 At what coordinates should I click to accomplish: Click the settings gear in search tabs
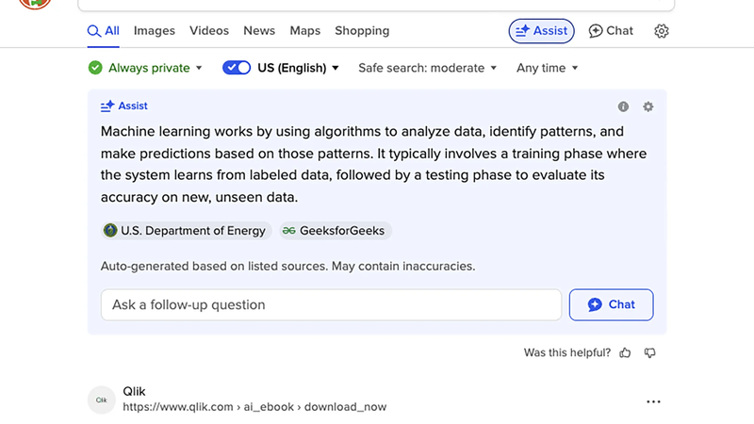[x=662, y=31]
